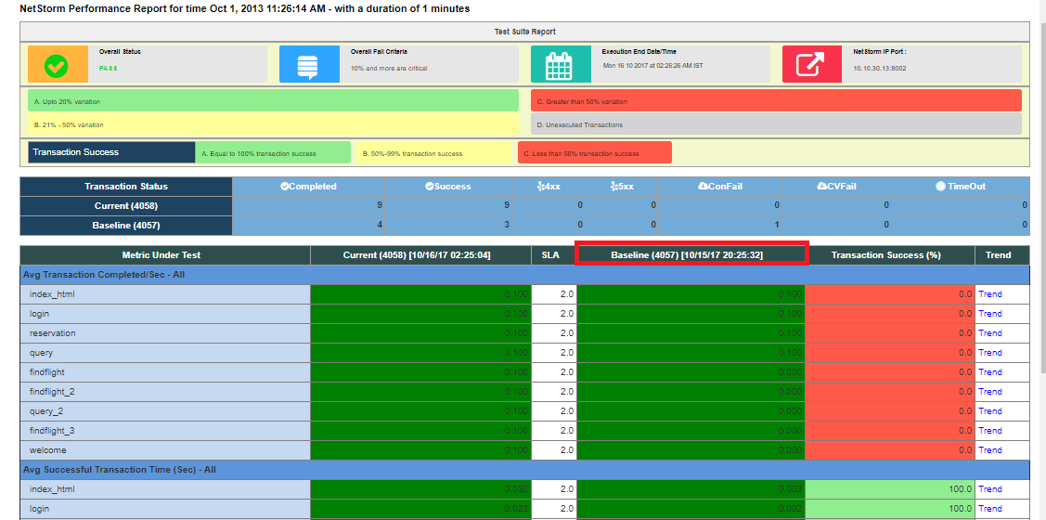
Task: Click the TimeOut column header
Action: 961,187
